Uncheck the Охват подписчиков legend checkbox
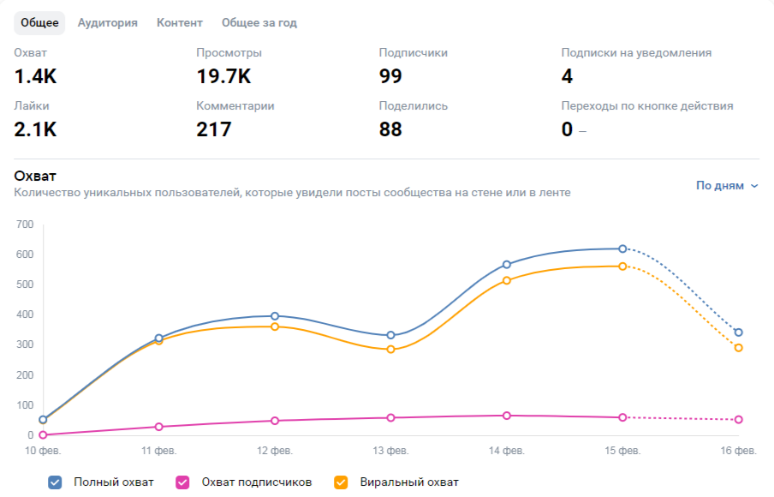 (x=182, y=482)
